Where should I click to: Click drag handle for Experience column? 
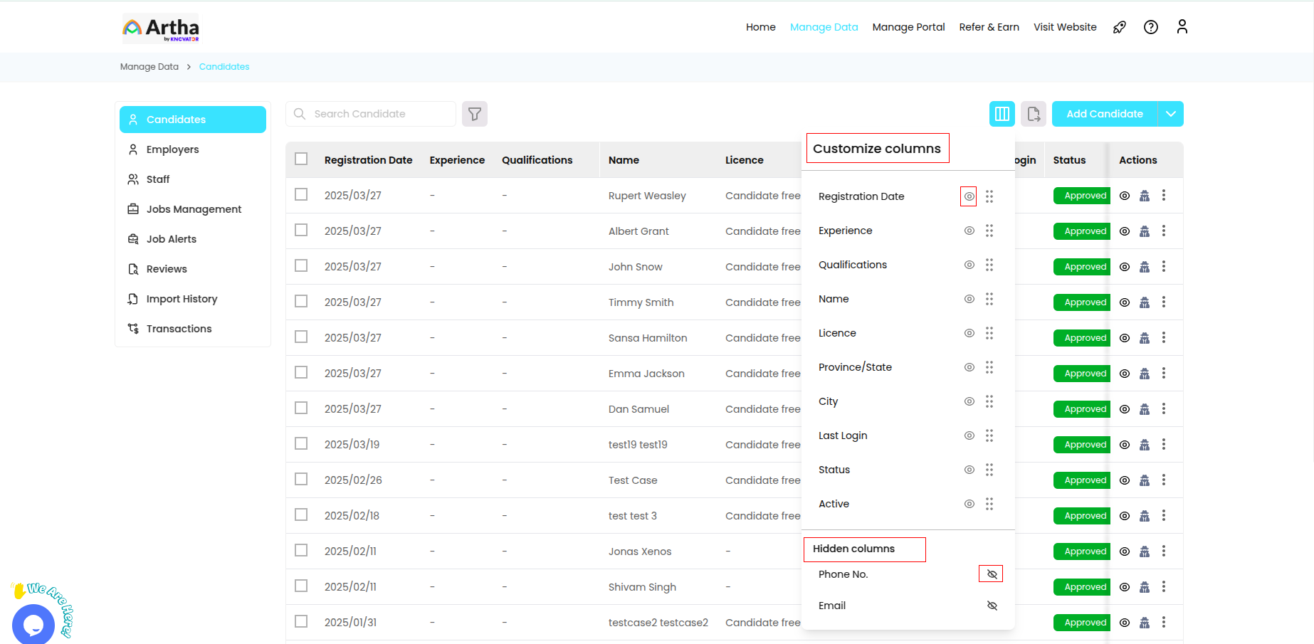coord(989,231)
